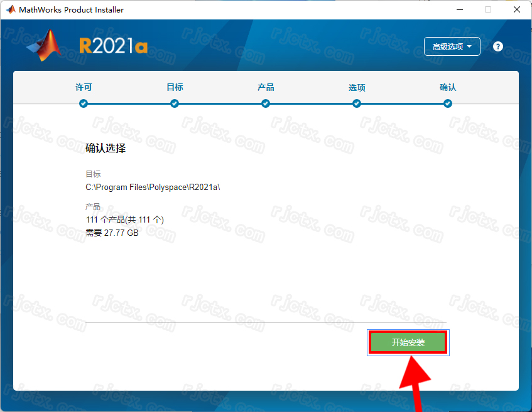Click the Polyspace R2021a destination path
The image size is (532, 412).
[x=153, y=187]
